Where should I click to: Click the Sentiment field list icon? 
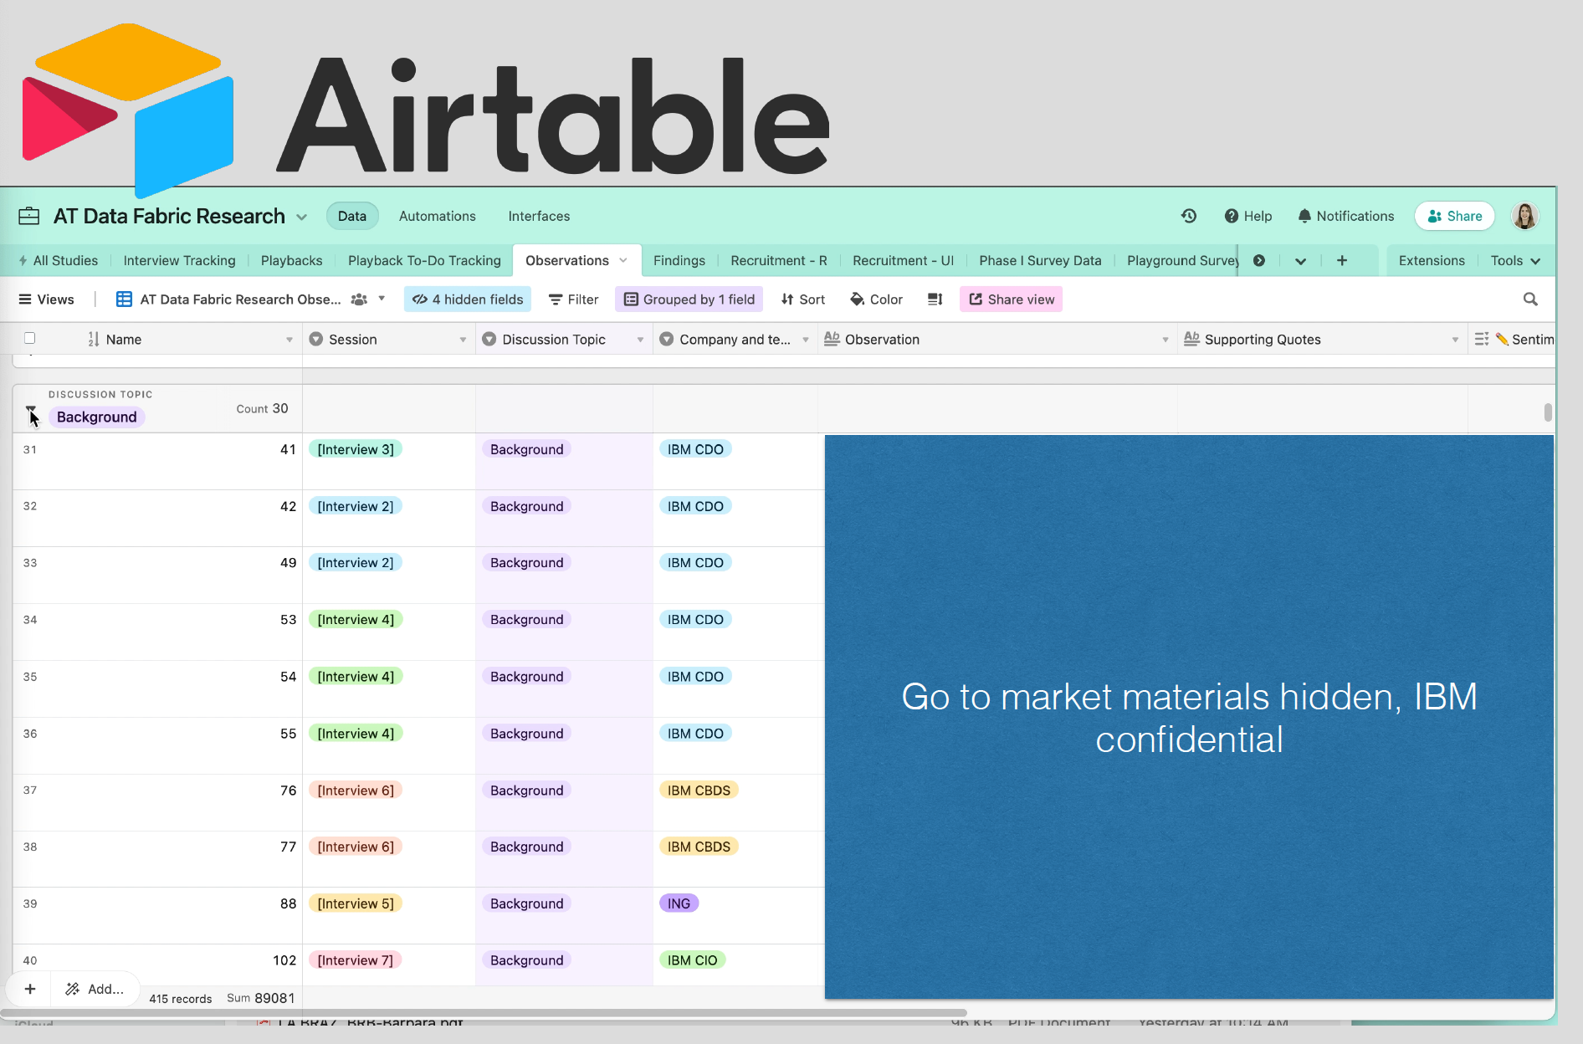(x=1482, y=339)
